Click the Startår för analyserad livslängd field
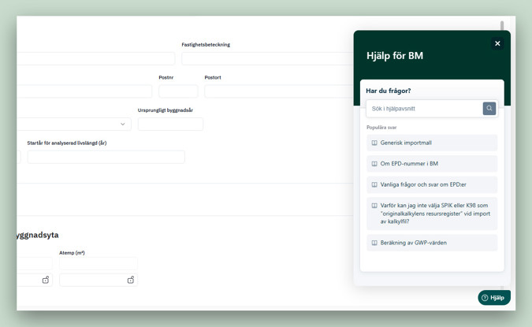Image resolution: width=532 pixels, height=327 pixels. click(x=106, y=157)
